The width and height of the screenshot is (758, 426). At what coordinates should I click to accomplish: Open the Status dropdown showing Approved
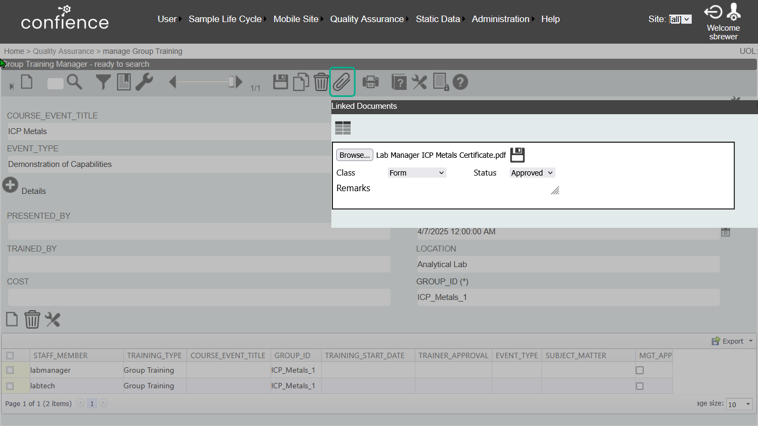tap(532, 173)
